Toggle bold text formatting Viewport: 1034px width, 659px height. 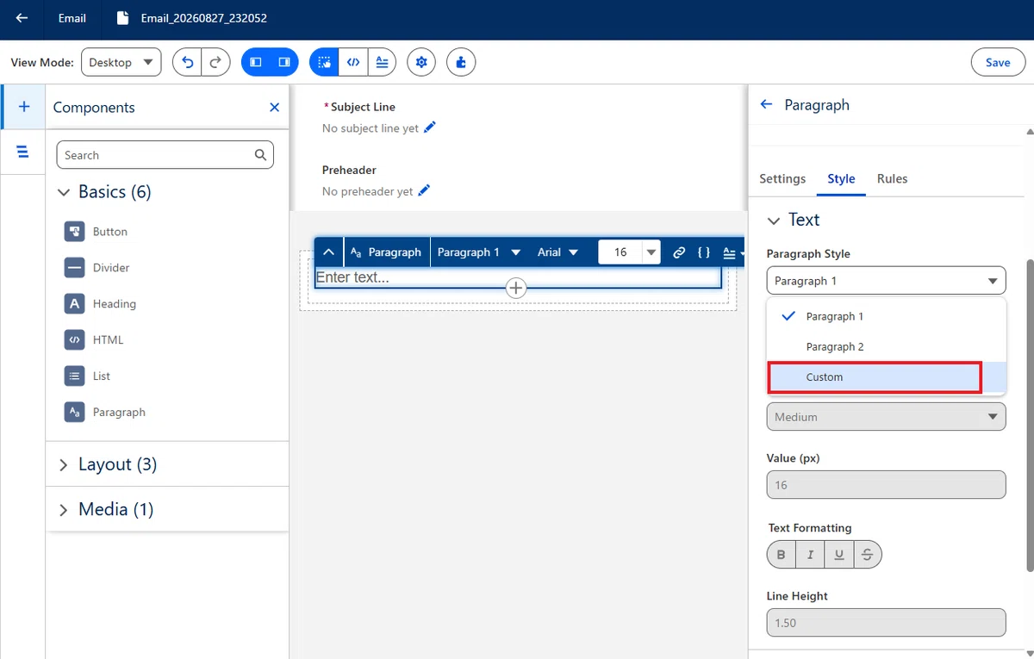pyautogui.click(x=781, y=555)
